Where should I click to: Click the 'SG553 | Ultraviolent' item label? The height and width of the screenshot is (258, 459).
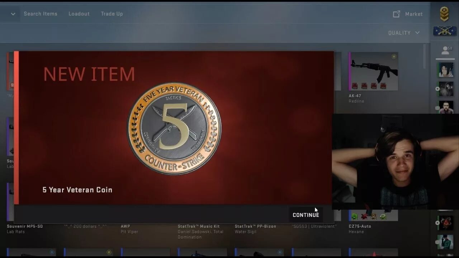tap(314, 226)
